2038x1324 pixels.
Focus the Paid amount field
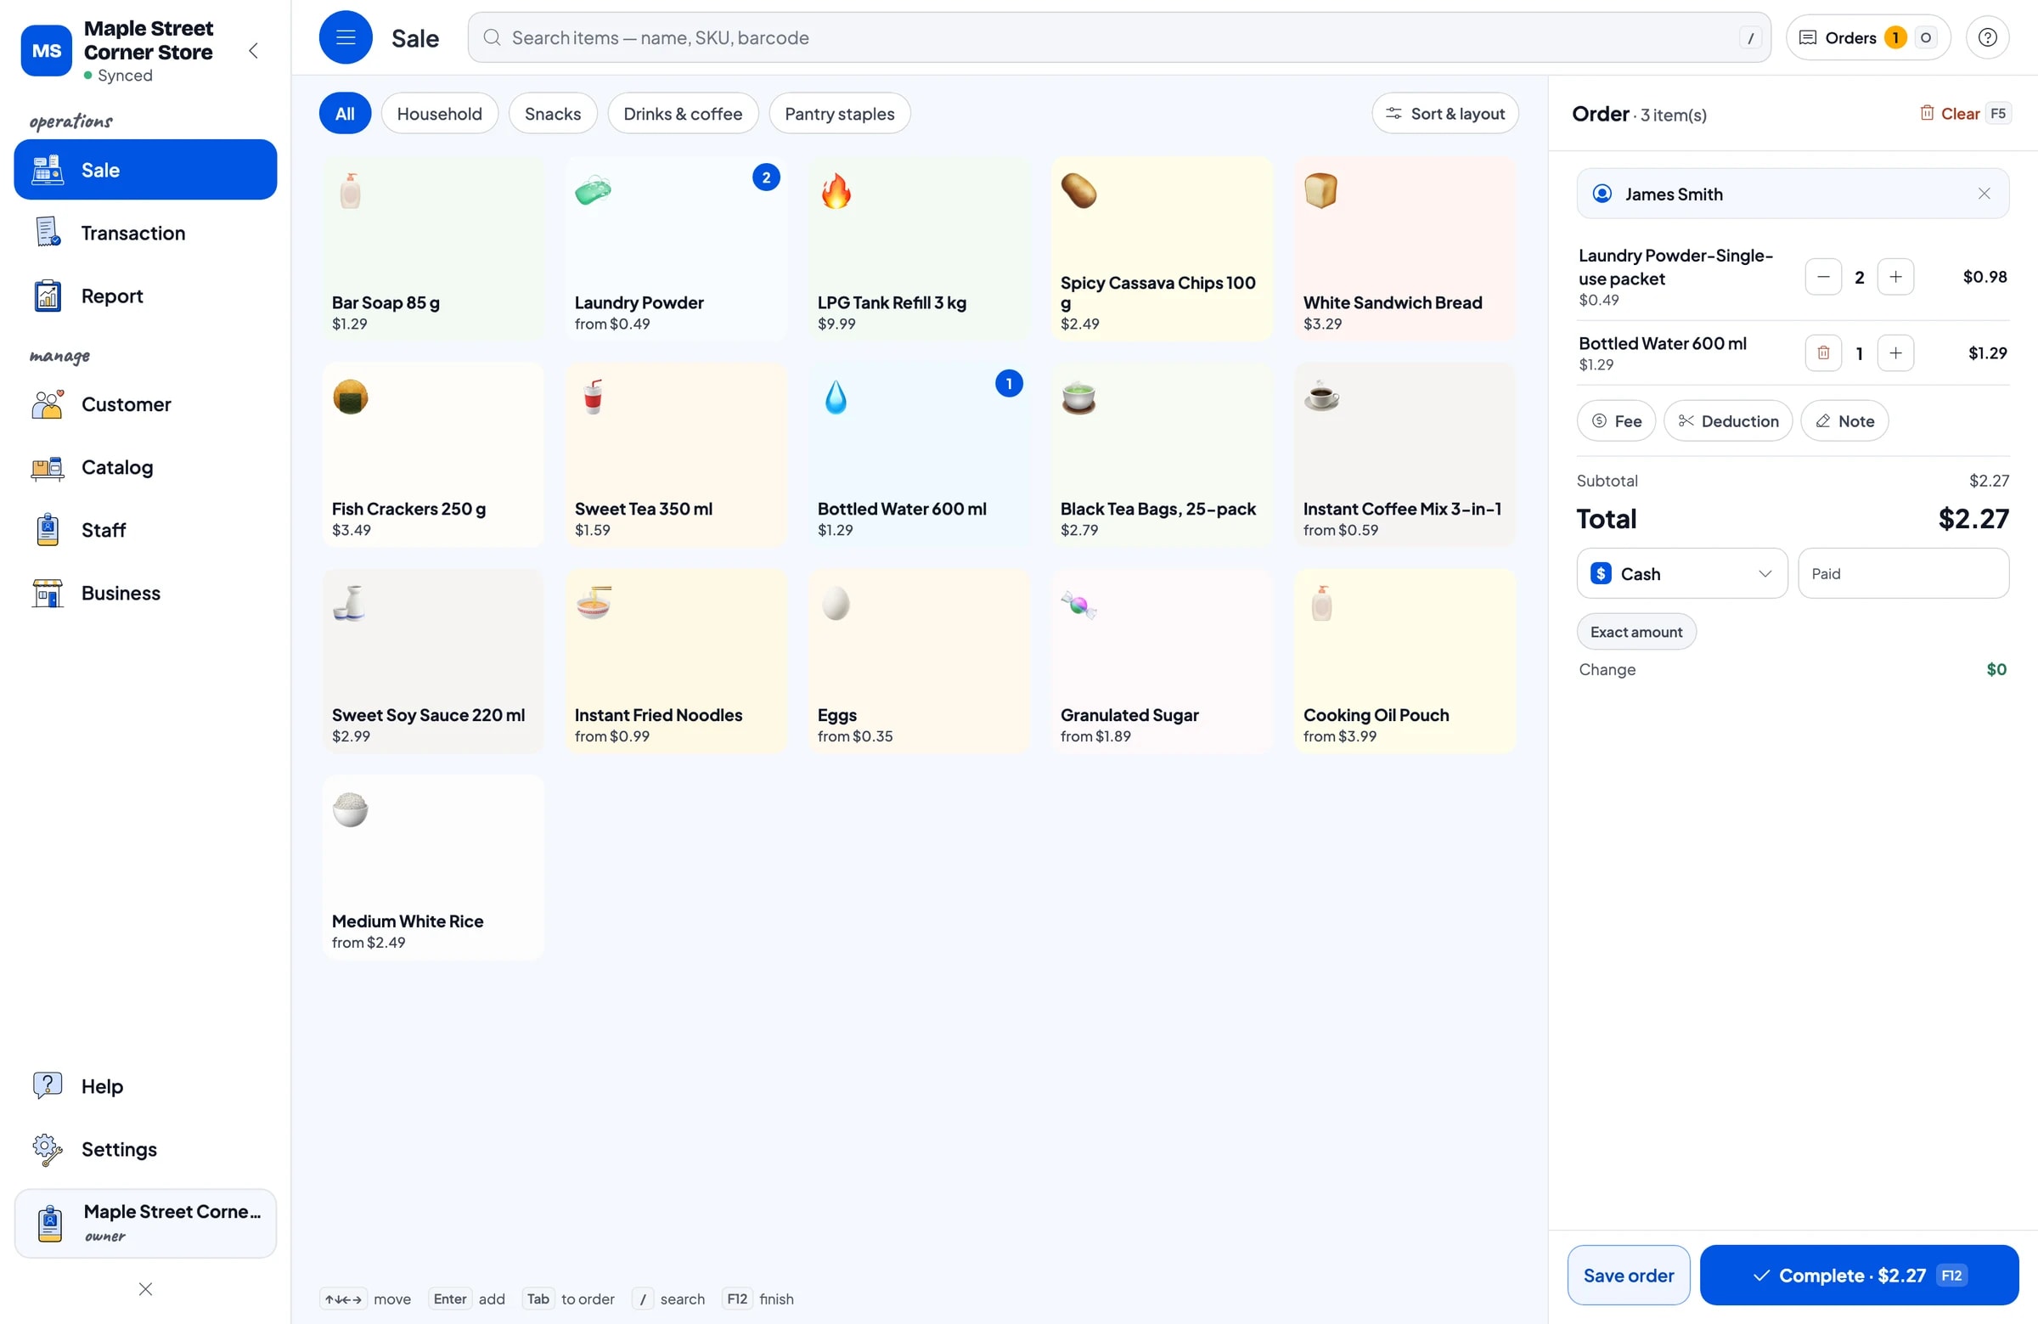1903,574
